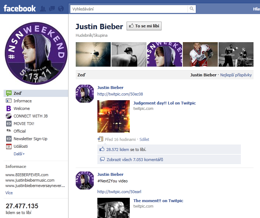Click the MOVIE TIX! code icon
This screenshot has width=260, height=218.
(x=9, y=124)
